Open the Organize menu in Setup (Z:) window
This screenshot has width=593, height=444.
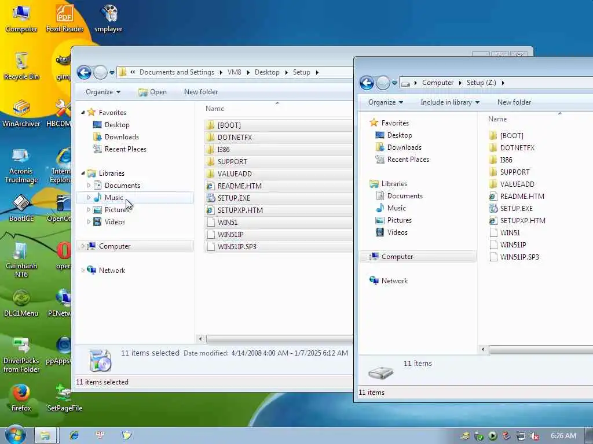(x=385, y=102)
